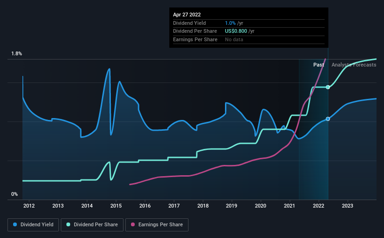Click the 2019 x-axis label

(x=232, y=206)
